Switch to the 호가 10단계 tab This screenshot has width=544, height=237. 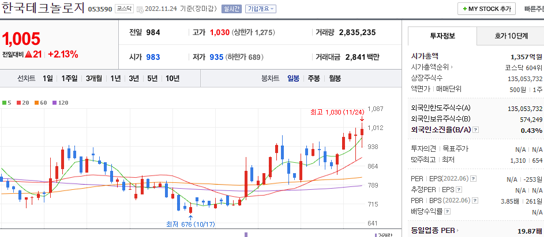tap(511, 36)
